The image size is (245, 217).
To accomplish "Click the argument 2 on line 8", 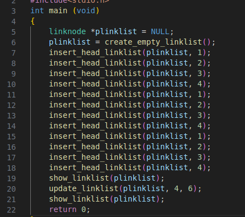I will 200,63.
